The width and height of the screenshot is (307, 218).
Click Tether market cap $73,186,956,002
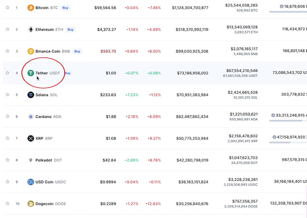point(193,73)
